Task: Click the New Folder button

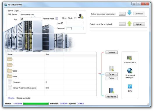Action: (x=112, y=97)
